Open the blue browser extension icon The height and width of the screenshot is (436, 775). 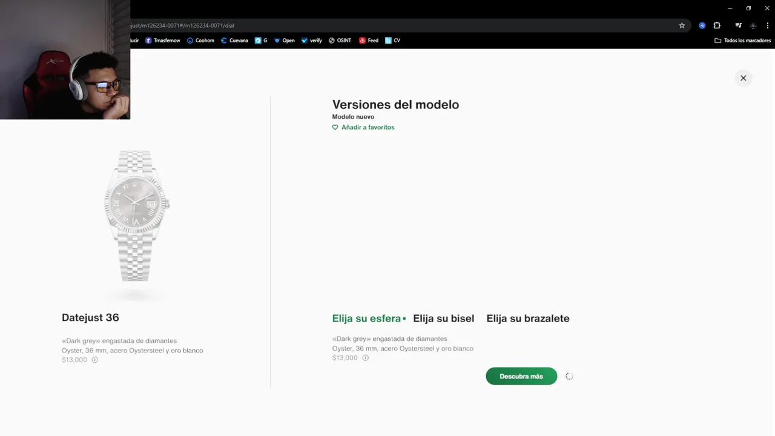click(x=702, y=25)
